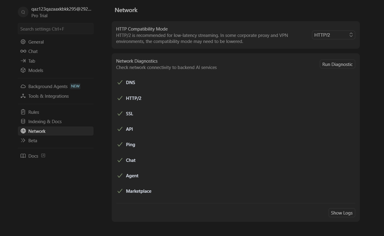
Task: Click the General gear icon
Action: [23, 42]
